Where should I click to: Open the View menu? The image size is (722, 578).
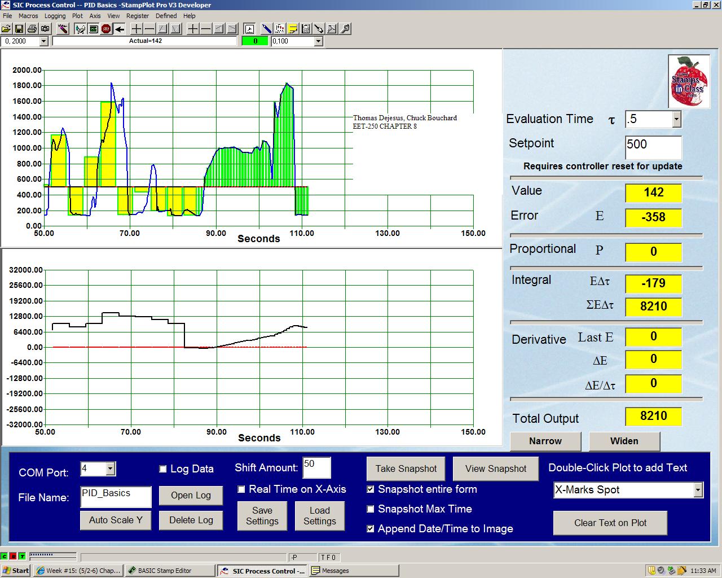pyautogui.click(x=113, y=16)
